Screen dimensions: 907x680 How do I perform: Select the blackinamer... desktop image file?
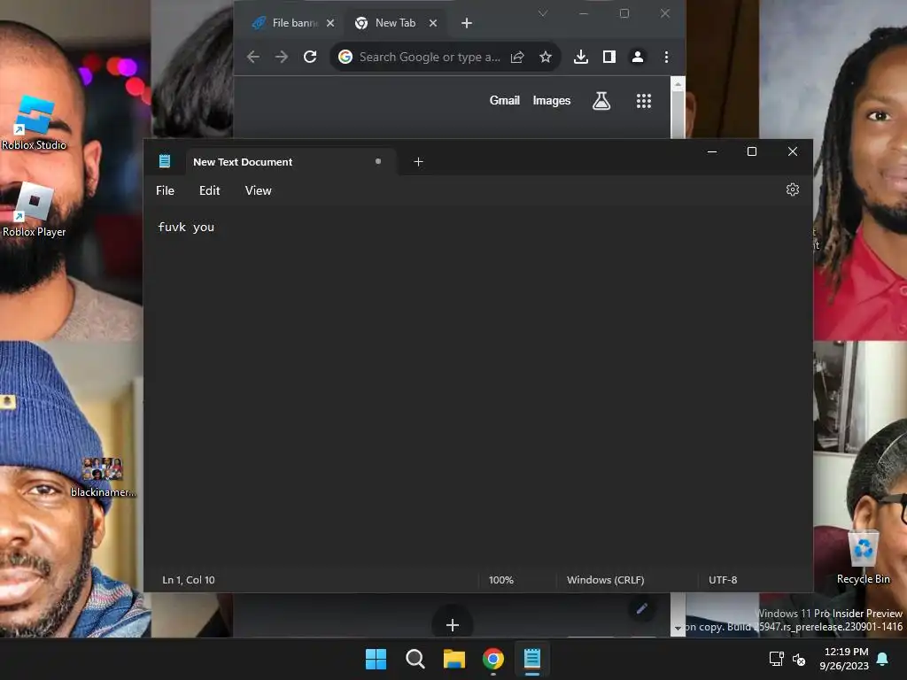103,477
